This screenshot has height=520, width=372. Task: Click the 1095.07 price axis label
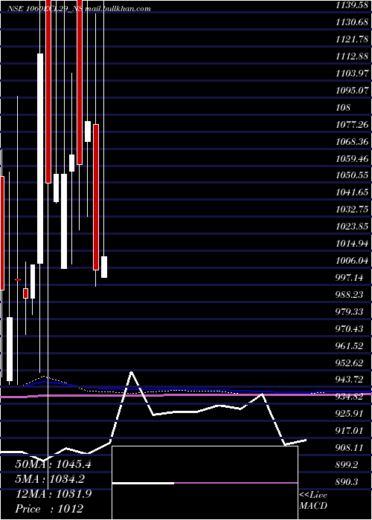click(352, 90)
